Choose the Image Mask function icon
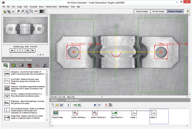 coord(7,117)
